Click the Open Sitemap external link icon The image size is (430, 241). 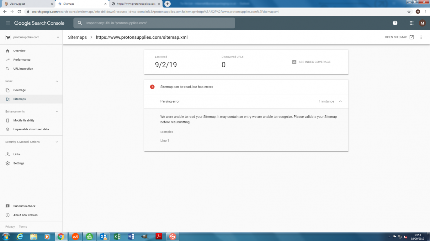(x=412, y=37)
